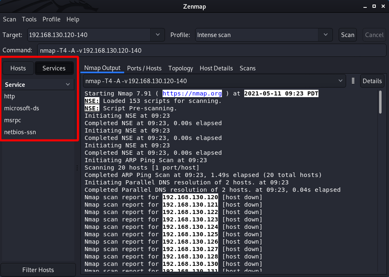389x277 pixels.
Task: Minimize the Zenmap window
Action: point(365,7)
